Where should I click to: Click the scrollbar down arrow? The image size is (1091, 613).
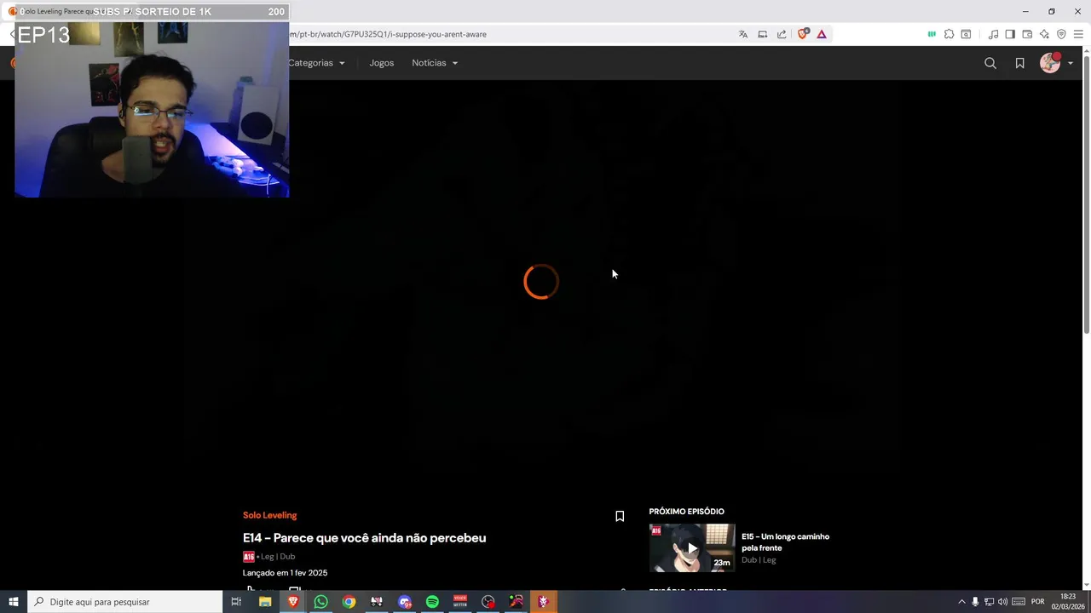[1086, 585]
